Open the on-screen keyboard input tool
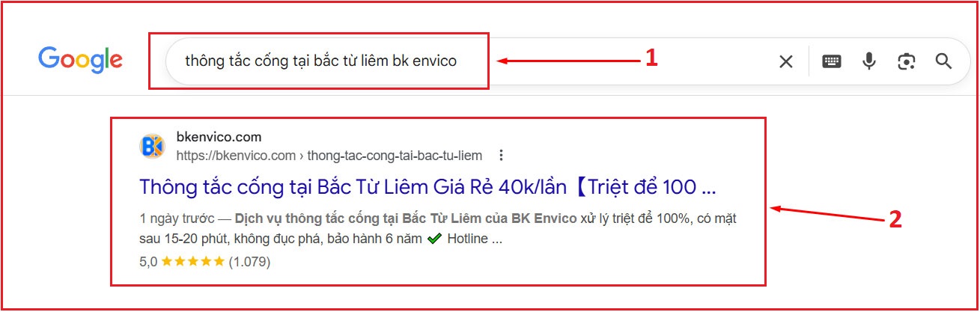The height and width of the screenshot is (312, 980). [x=832, y=61]
